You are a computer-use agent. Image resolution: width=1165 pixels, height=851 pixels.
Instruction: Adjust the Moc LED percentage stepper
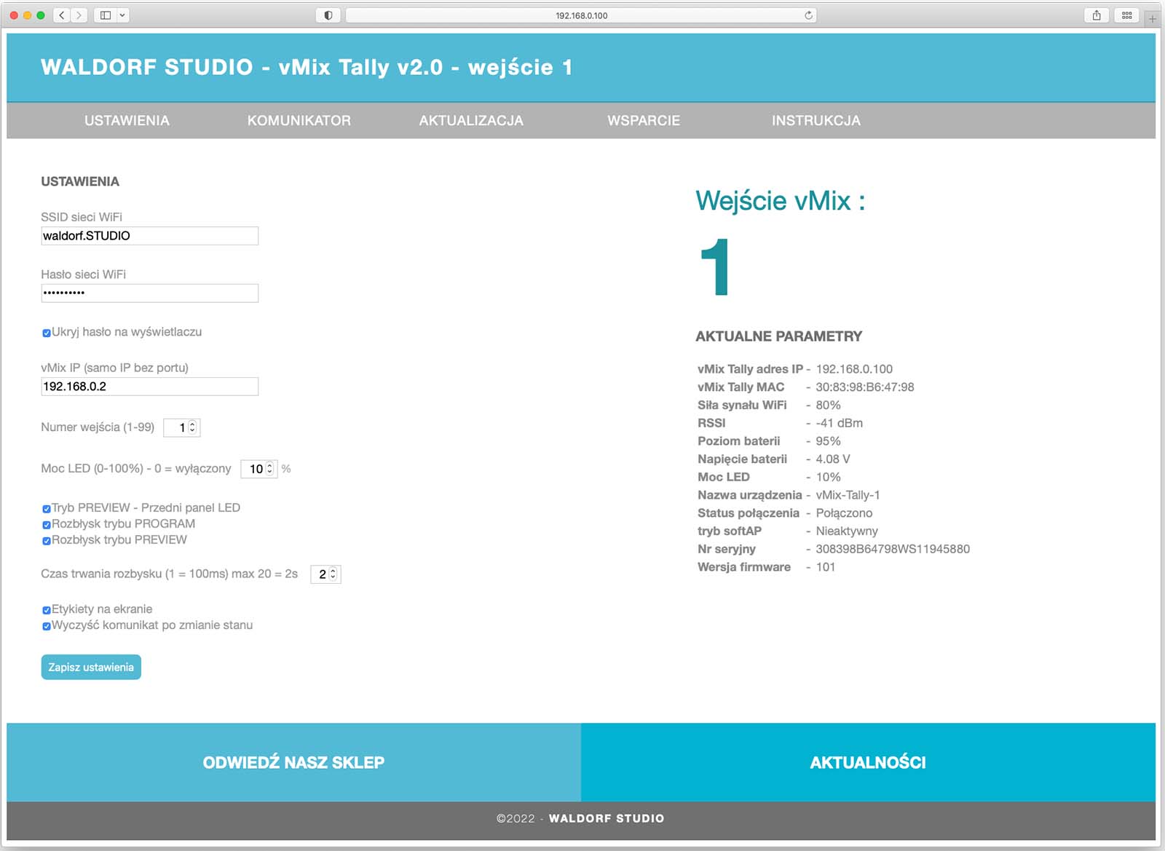pos(269,469)
